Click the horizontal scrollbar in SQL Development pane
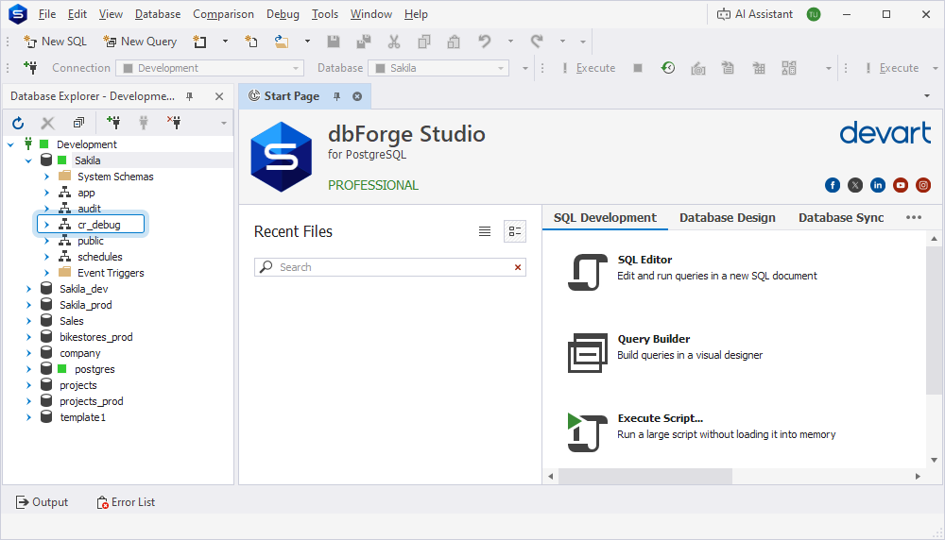This screenshot has width=945, height=540. (x=644, y=476)
